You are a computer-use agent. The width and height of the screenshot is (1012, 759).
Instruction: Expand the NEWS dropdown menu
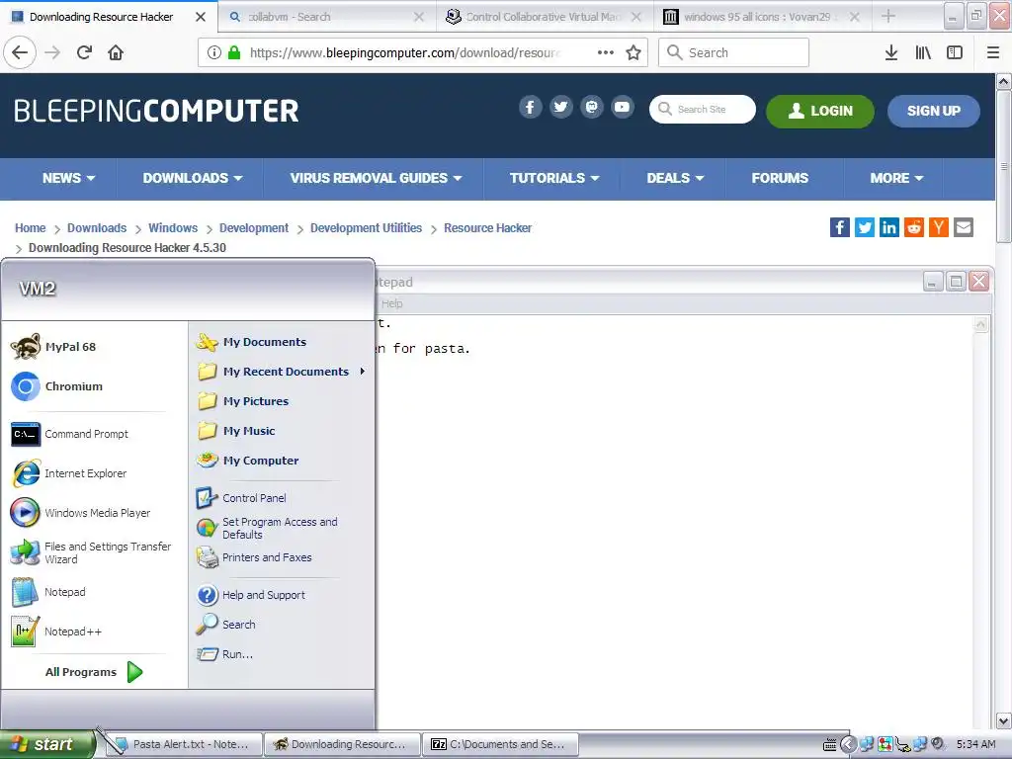68,178
